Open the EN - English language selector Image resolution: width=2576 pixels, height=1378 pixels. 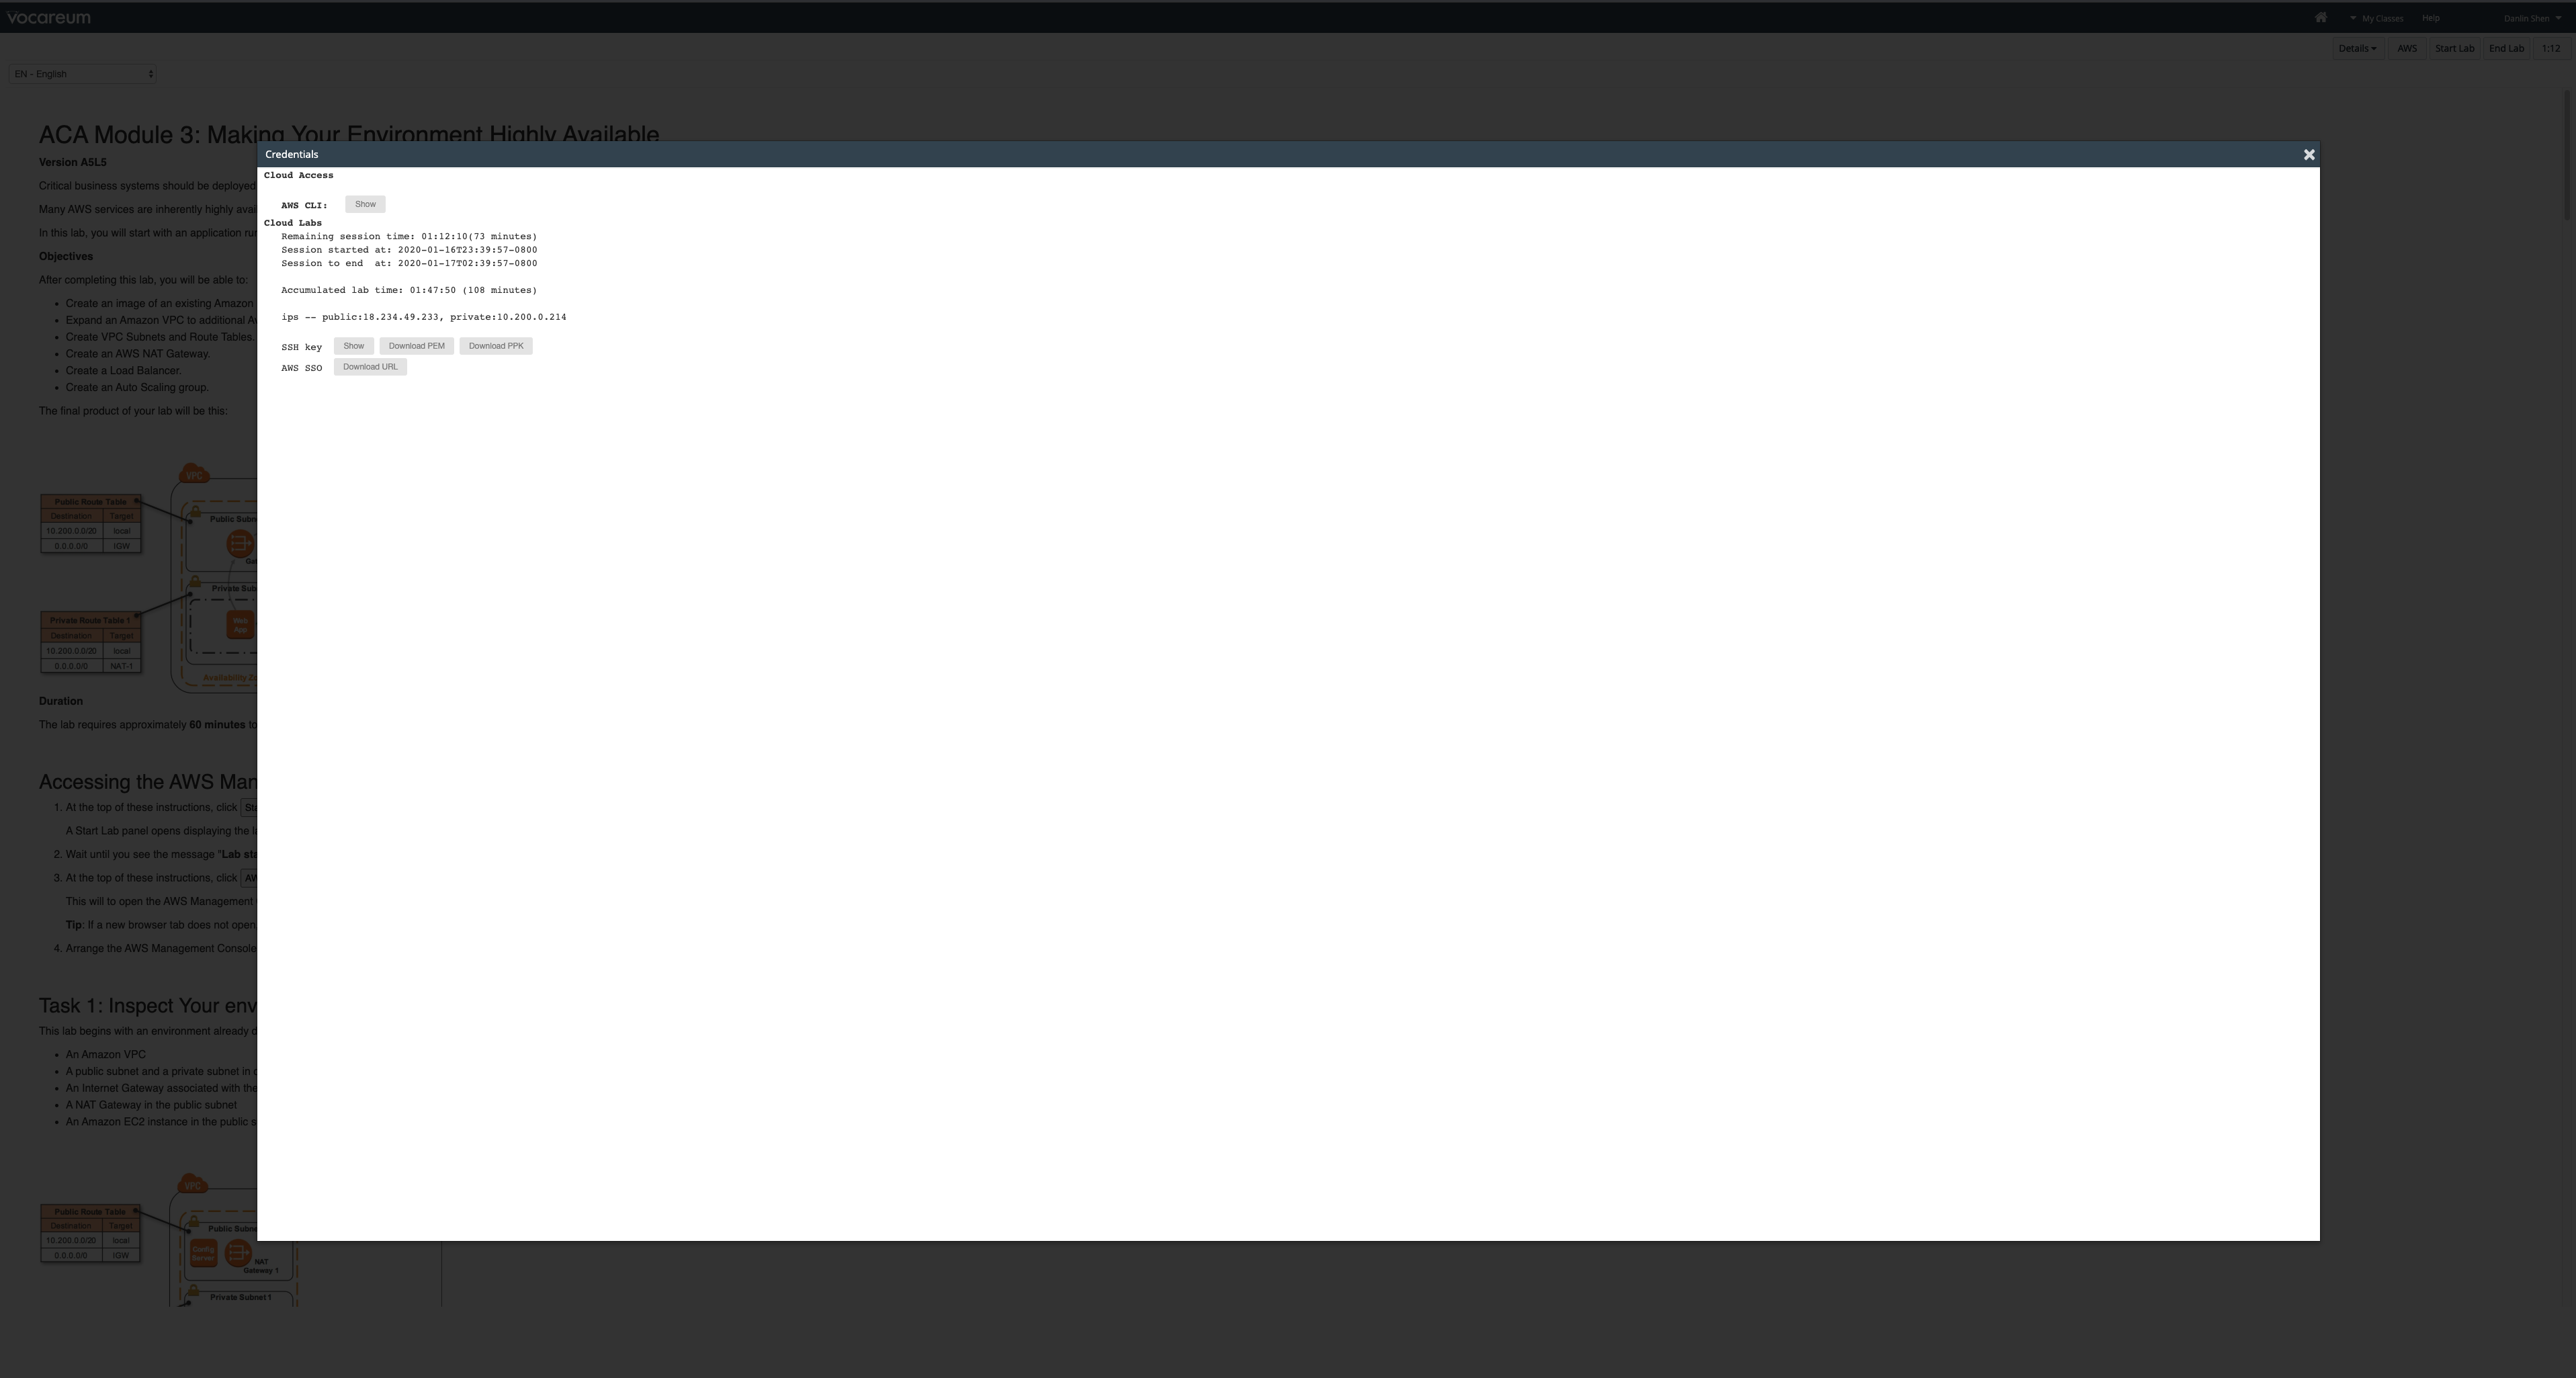83,74
